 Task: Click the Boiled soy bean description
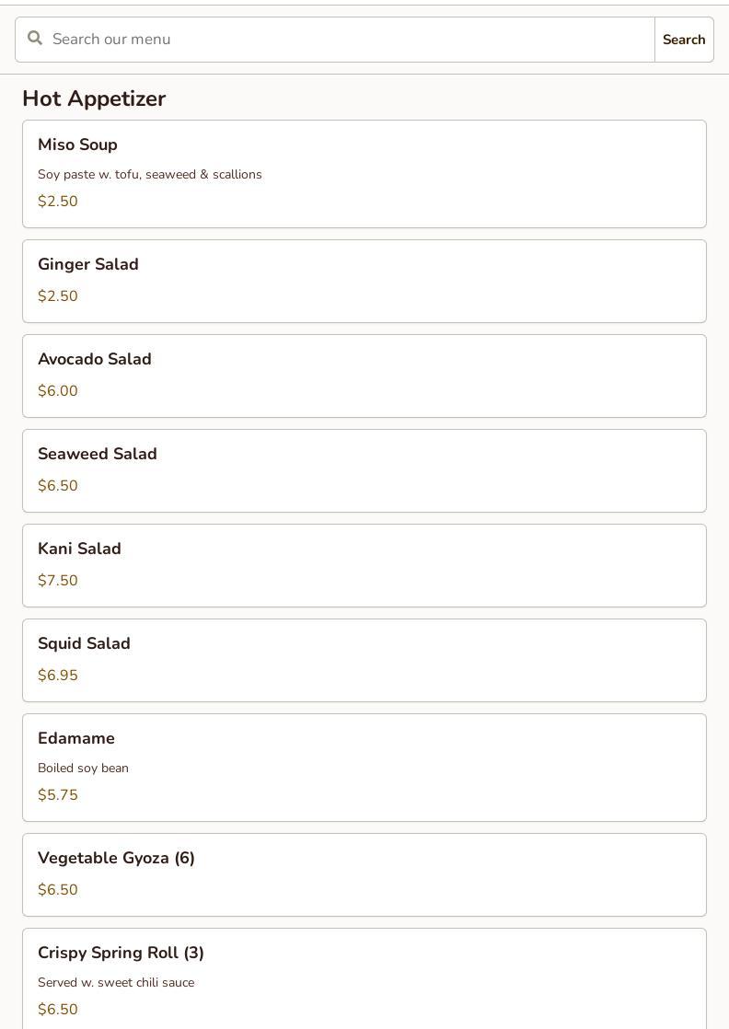(x=83, y=769)
